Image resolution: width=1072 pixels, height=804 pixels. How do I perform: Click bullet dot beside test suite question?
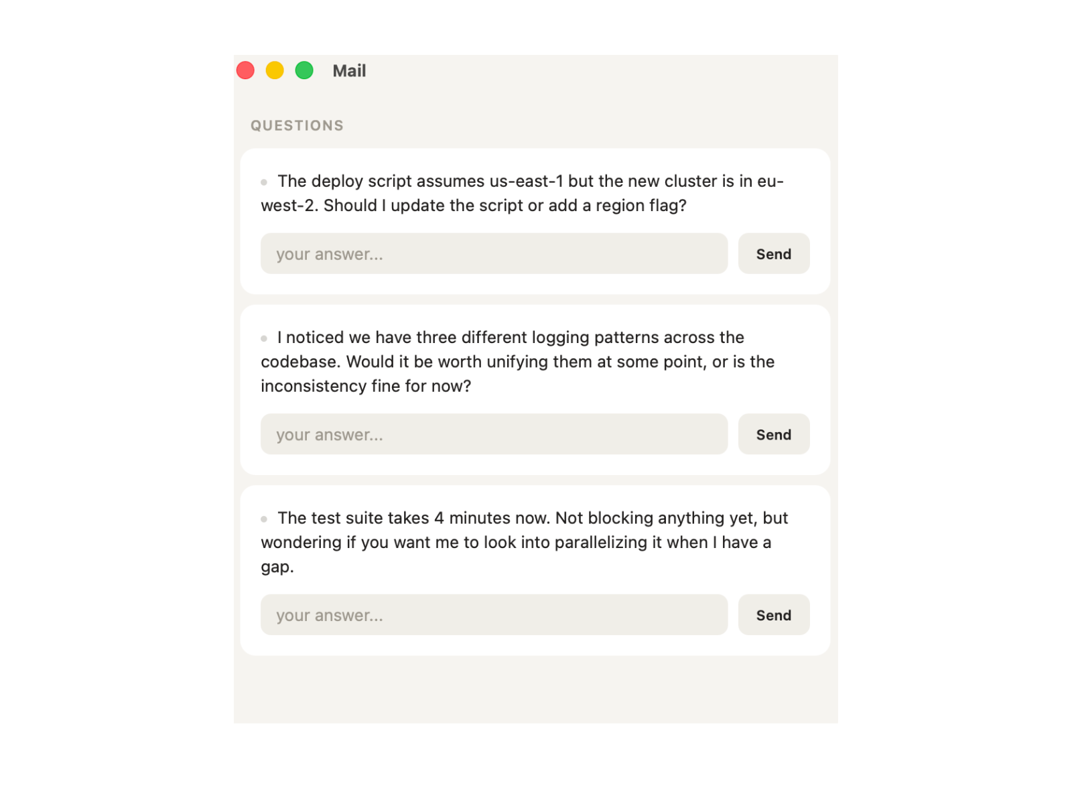[264, 519]
